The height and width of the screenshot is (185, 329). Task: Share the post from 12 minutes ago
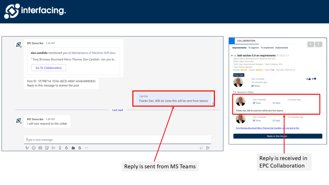(x=257, y=121)
